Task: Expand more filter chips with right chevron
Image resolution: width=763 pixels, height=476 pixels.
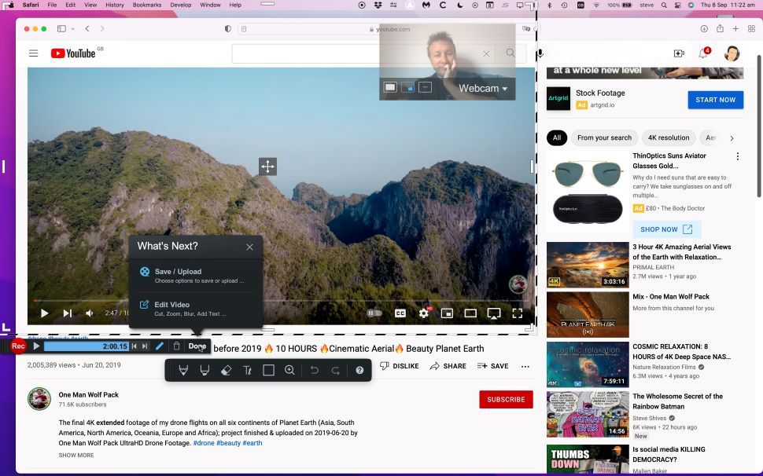Action: (732, 137)
